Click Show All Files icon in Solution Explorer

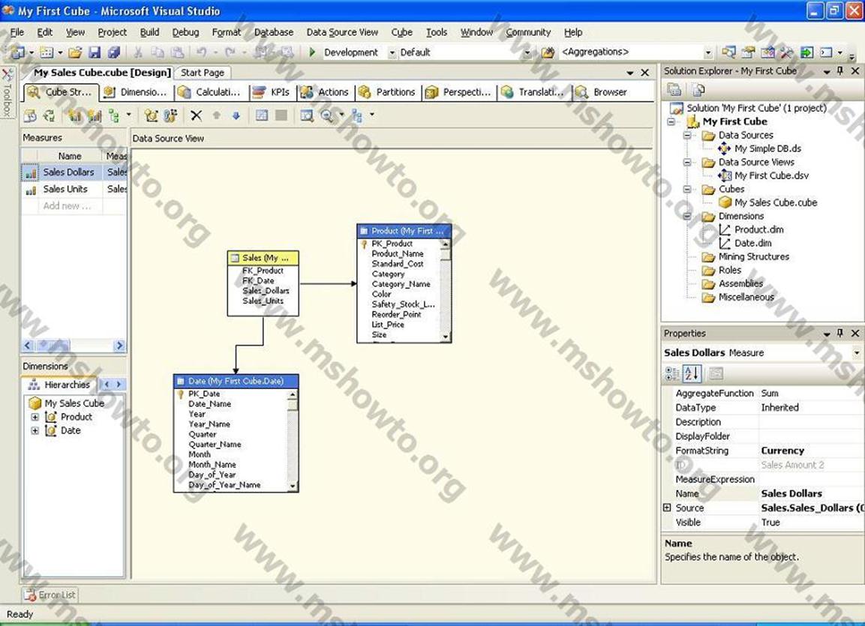point(698,89)
